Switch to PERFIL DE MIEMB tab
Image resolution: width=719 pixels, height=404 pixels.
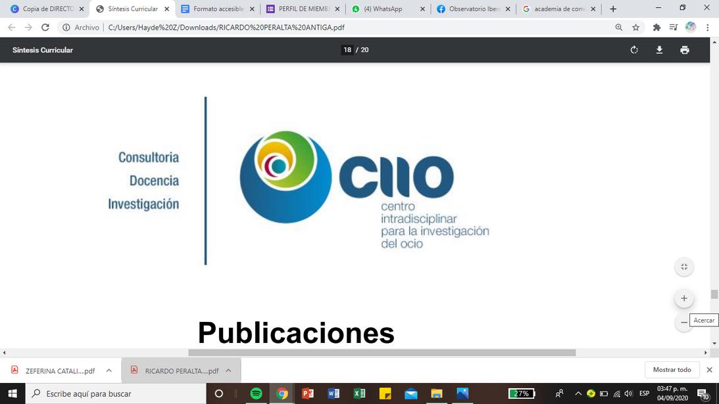tap(303, 9)
